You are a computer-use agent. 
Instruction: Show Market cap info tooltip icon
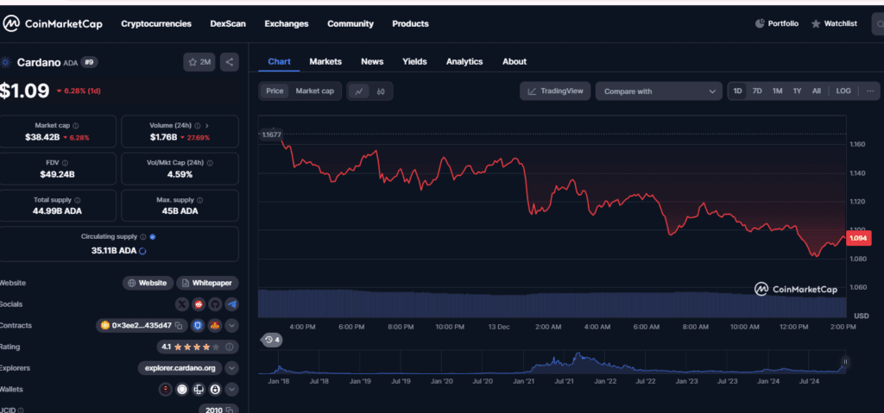(76, 126)
